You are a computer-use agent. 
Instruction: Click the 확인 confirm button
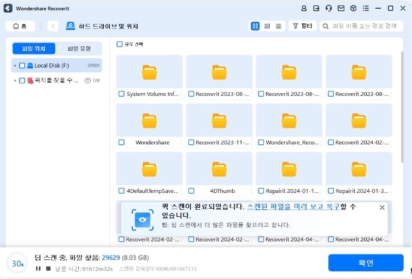pyautogui.click(x=366, y=263)
